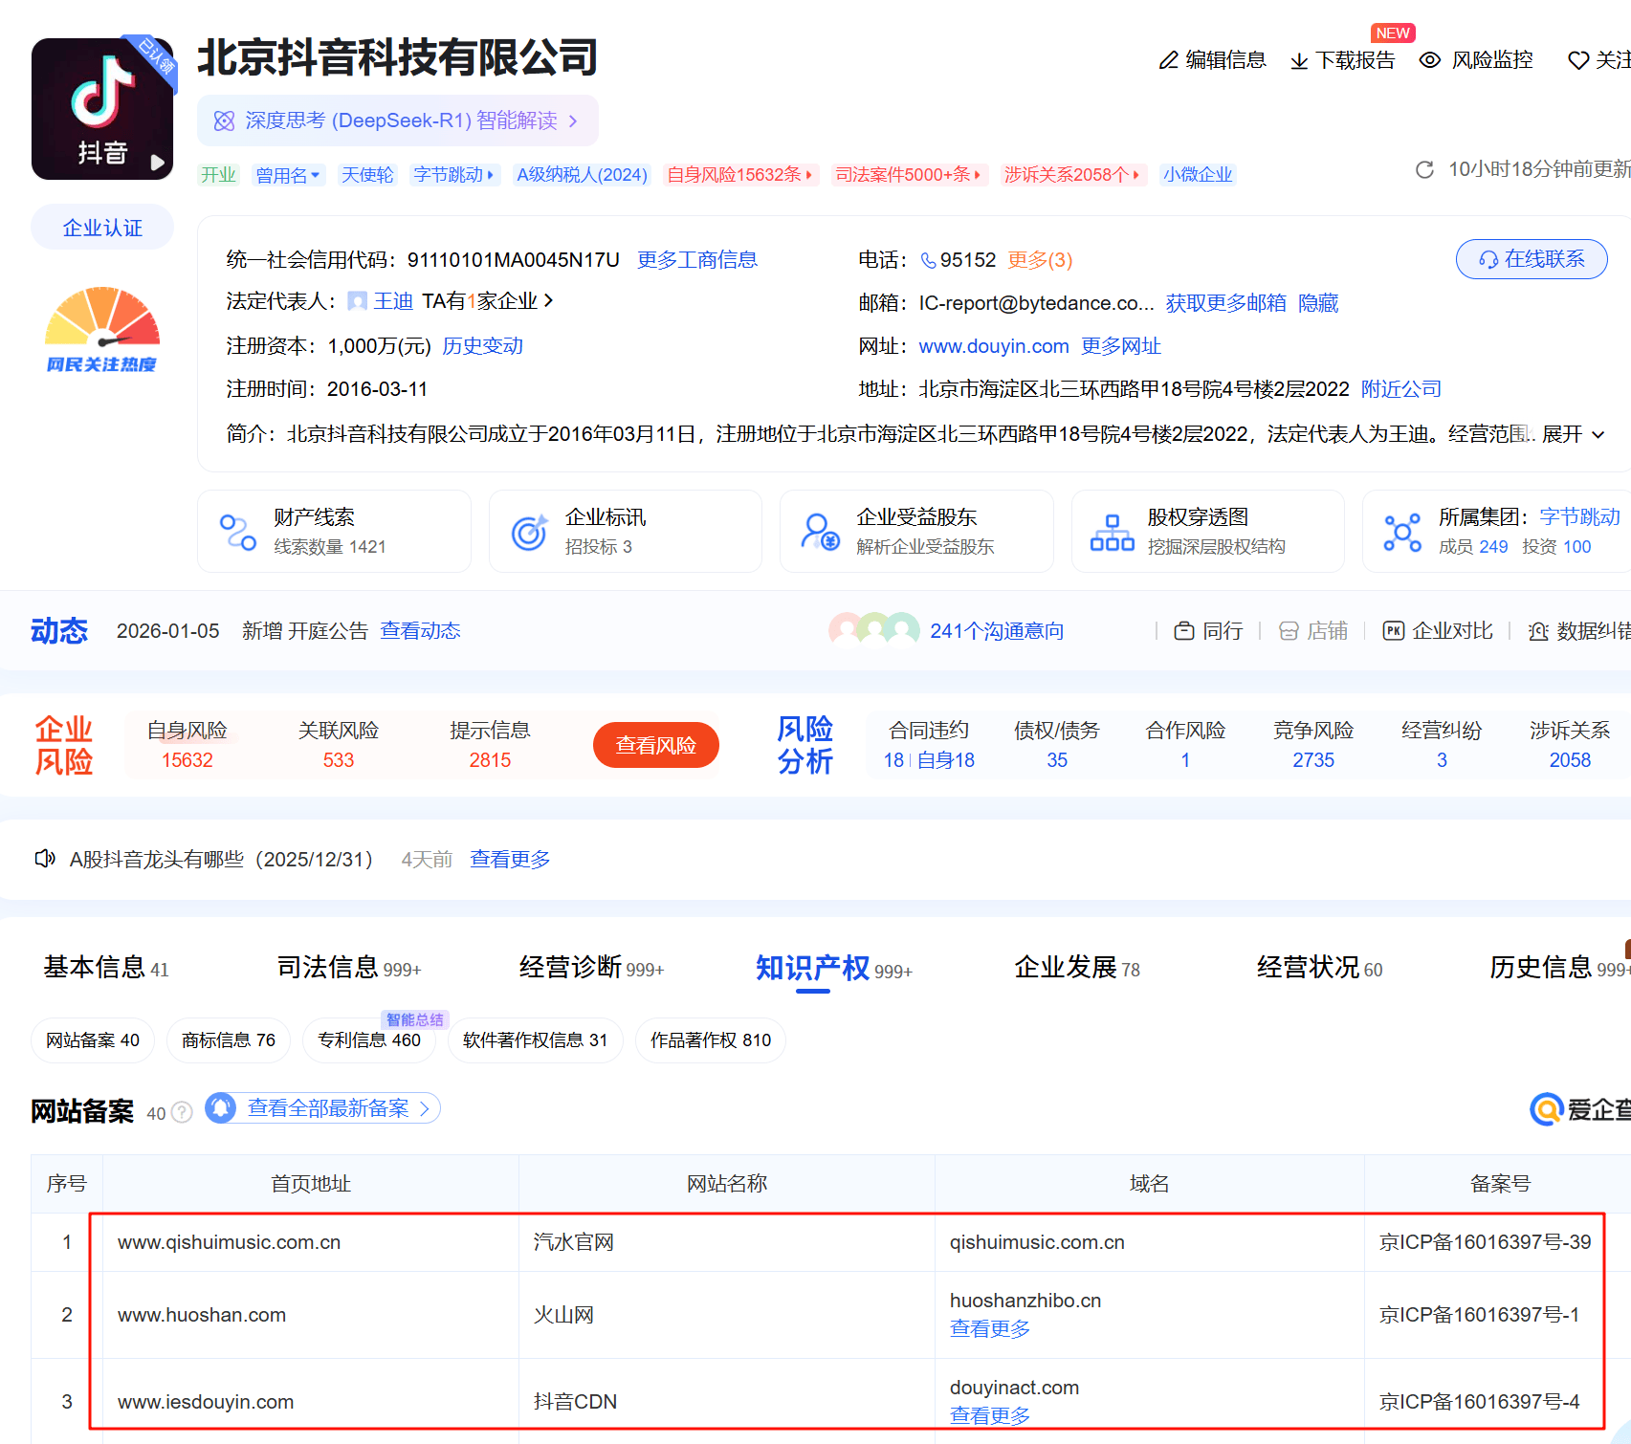Click the 在线联系 button

click(x=1532, y=259)
